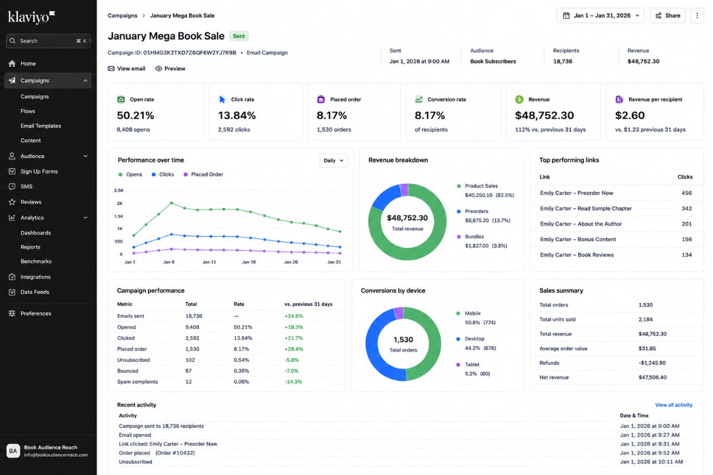Click the Share icon in header

659,16
